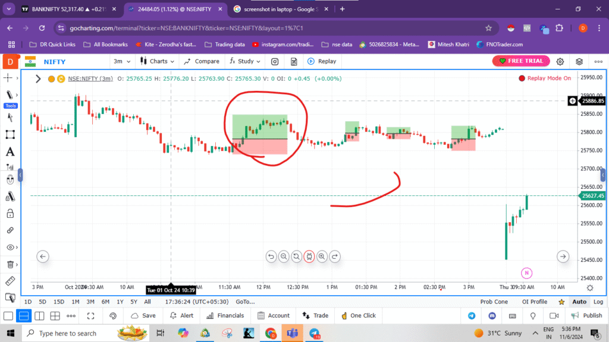Screen dimensions: 609x342
Task: Toggle drawings visibility eye icon
Action: click(x=10, y=247)
